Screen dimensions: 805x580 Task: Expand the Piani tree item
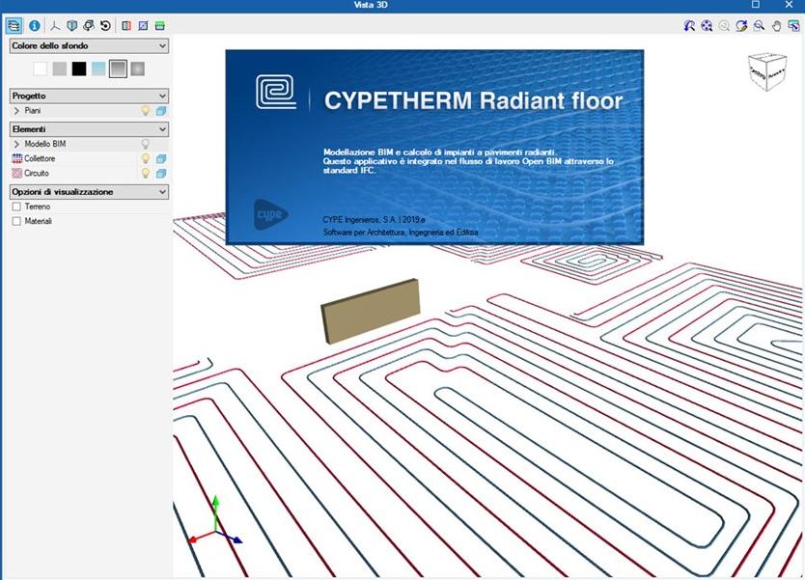pos(14,111)
